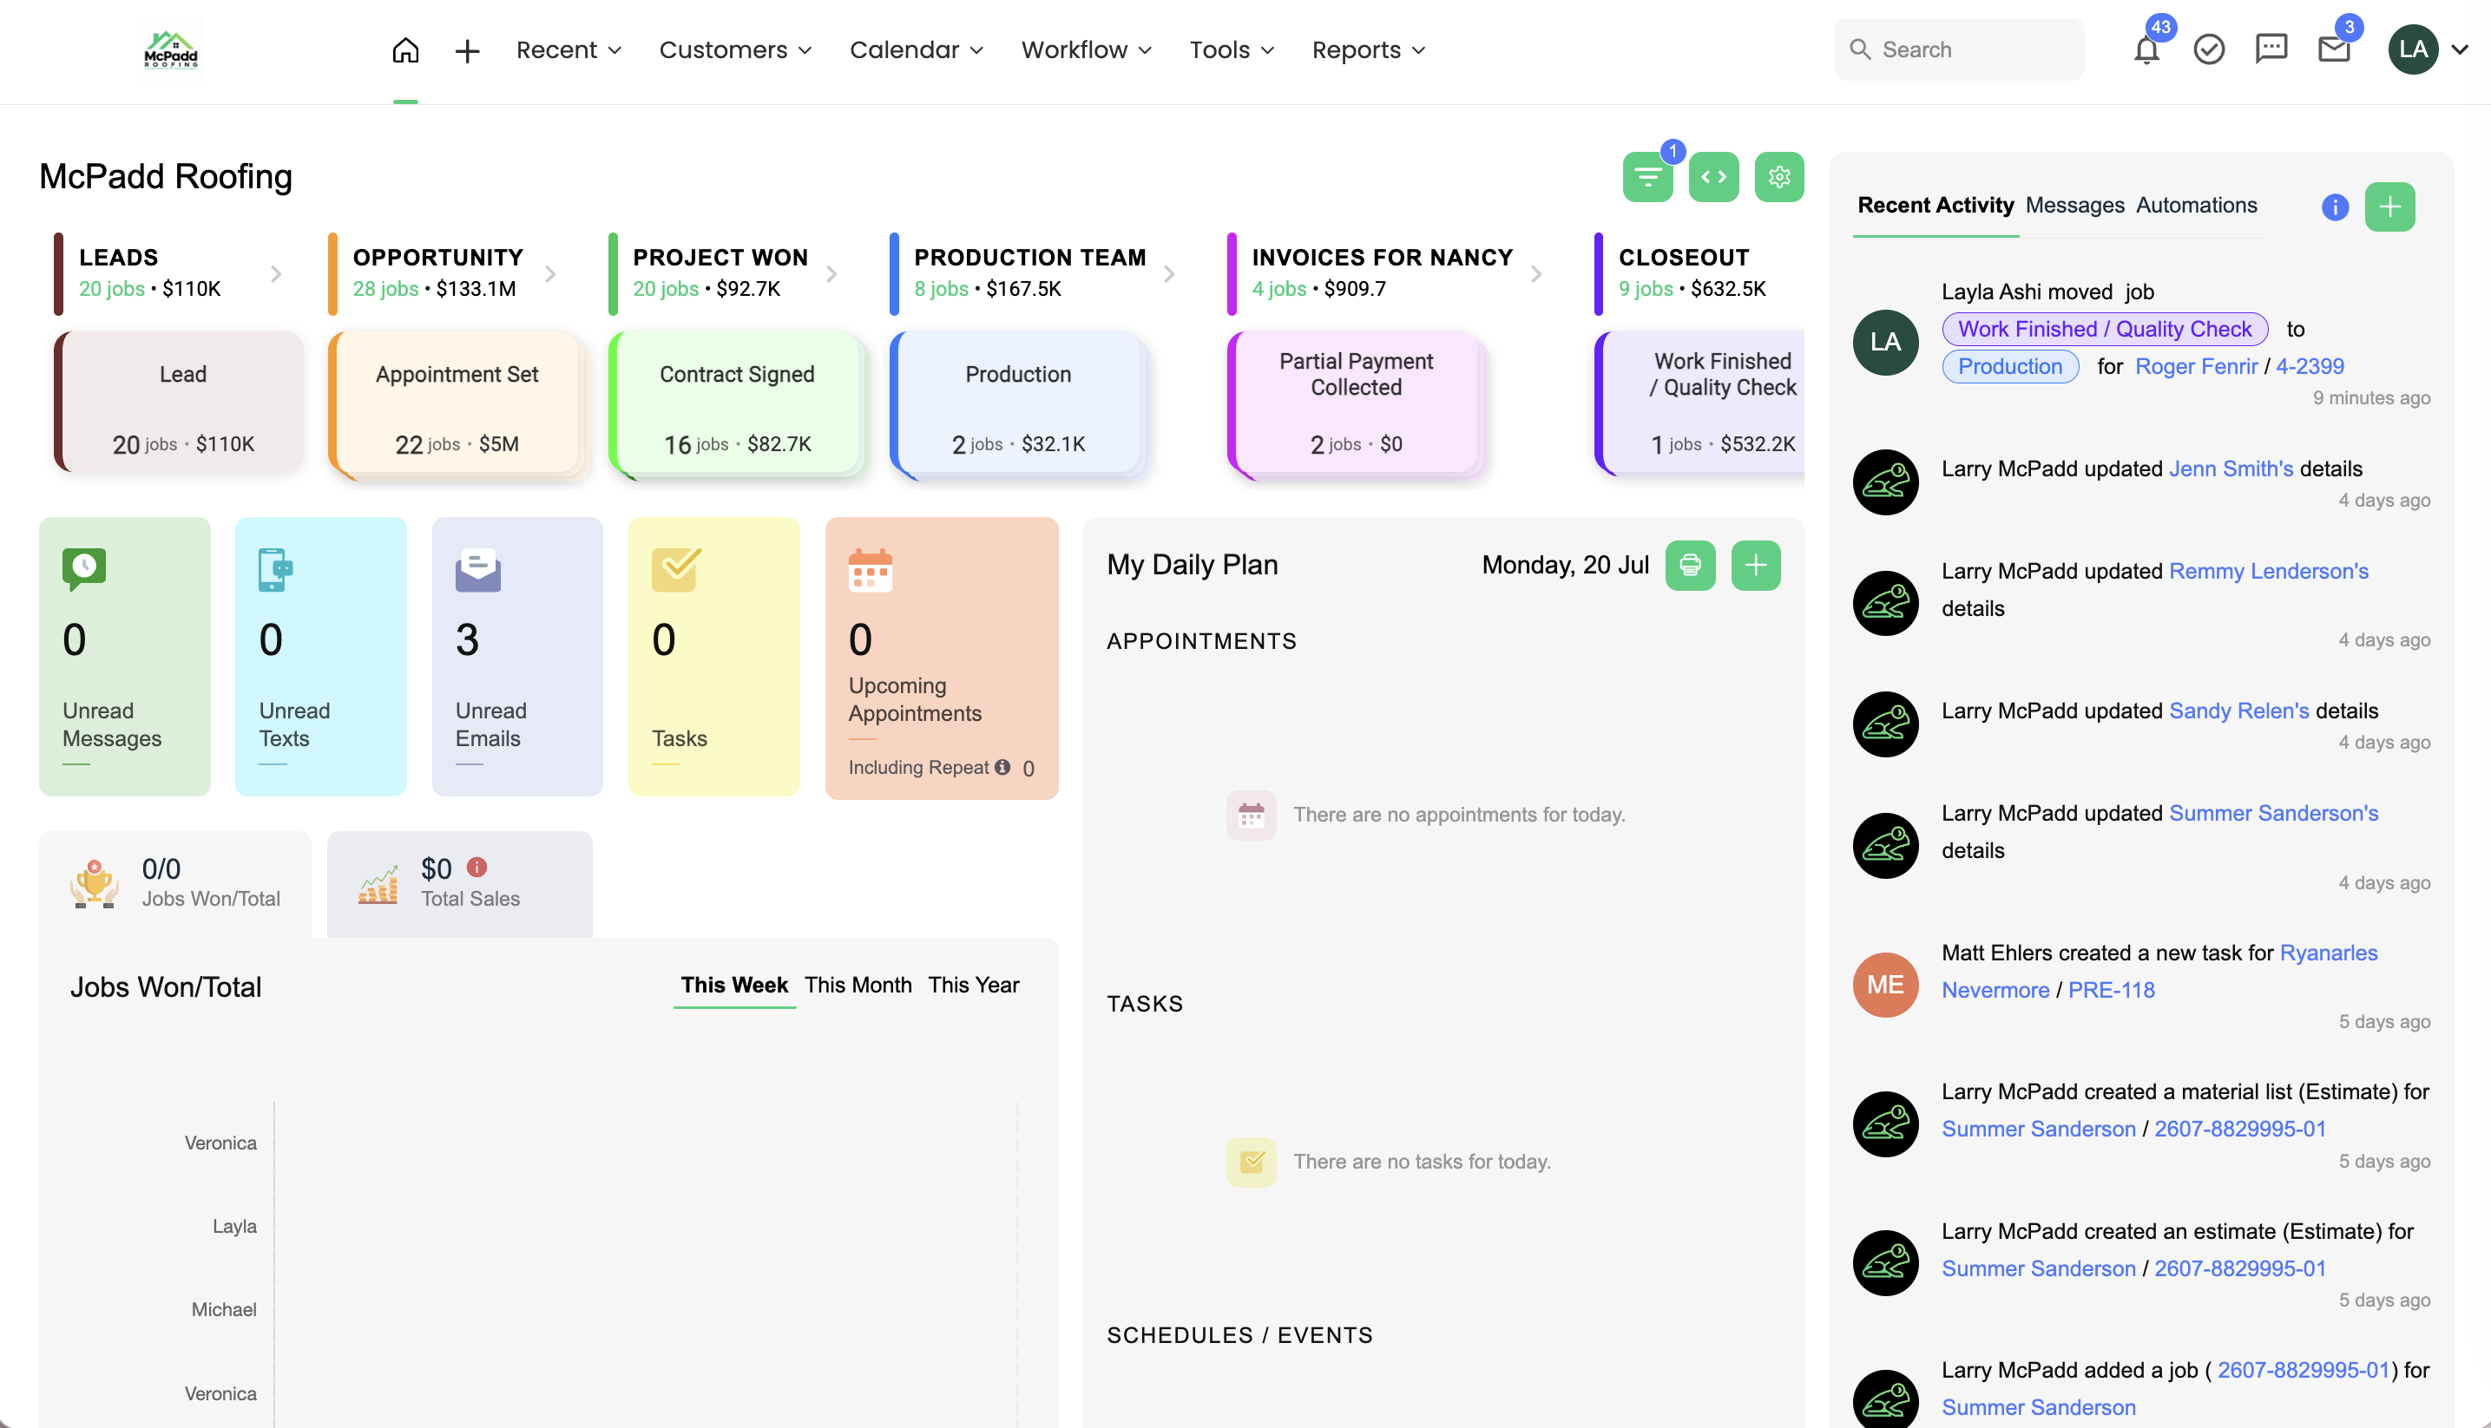The width and height of the screenshot is (2491, 1428).
Task: Add entry to My Daily Plan
Action: 1755,565
